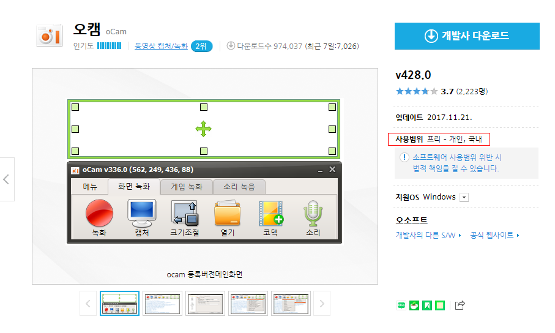The width and height of the screenshot is (555, 333).
Task: Click the red 녹화 record icon
Action: [x=100, y=213]
